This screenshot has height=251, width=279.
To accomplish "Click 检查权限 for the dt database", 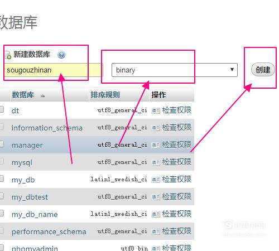I will [x=176, y=110].
